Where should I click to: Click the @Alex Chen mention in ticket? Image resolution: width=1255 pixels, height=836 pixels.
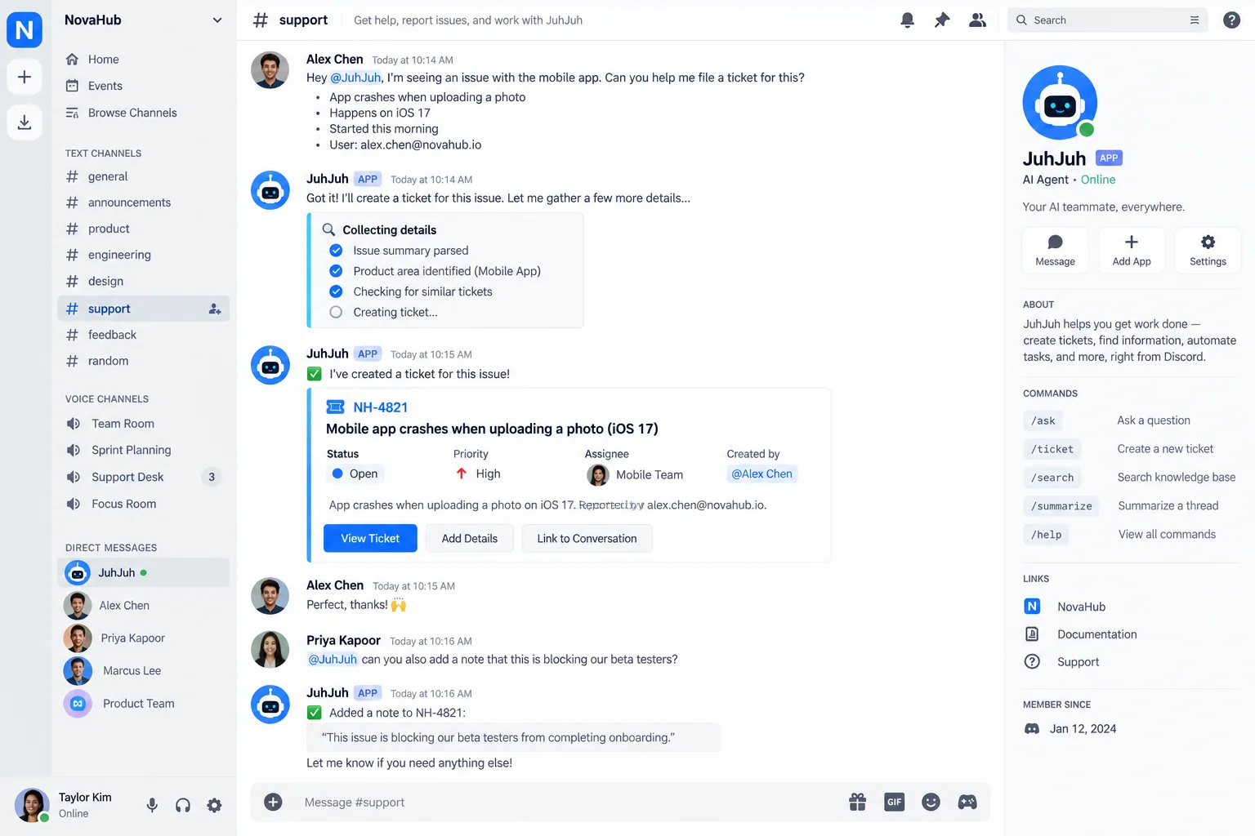point(761,474)
